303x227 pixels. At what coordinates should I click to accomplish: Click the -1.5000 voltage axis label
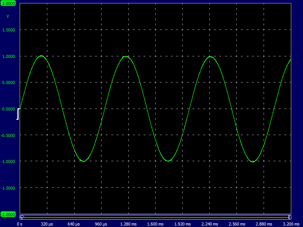8,188
